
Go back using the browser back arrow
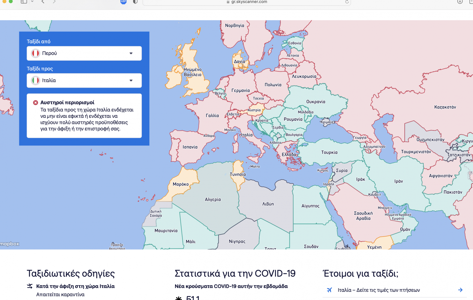pos(43,2)
